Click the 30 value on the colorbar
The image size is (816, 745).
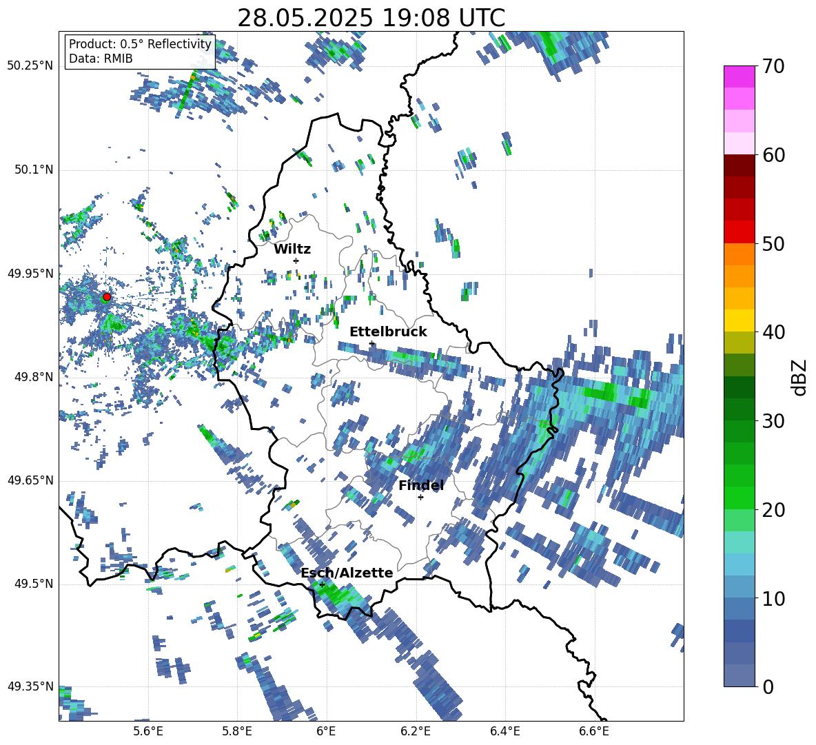click(773, 420)
